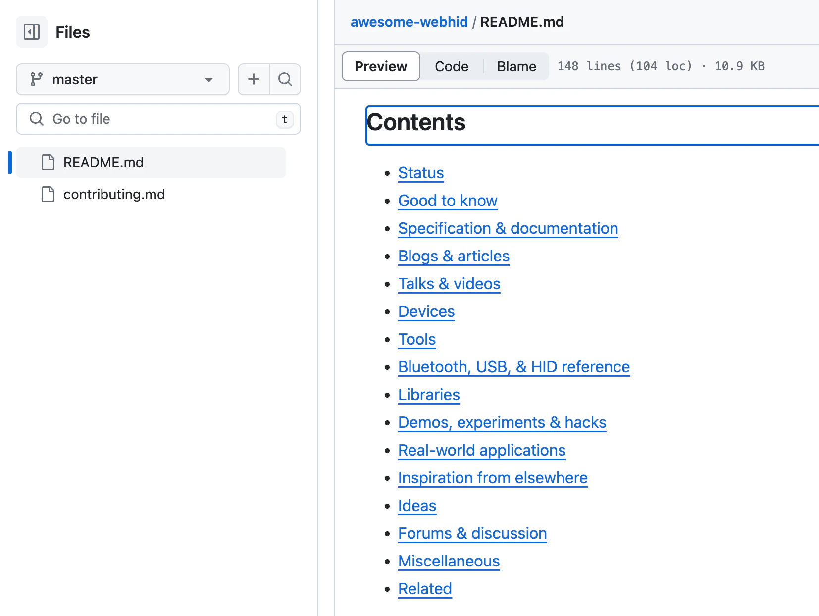Select contributing.md in file tree
The image size is (819, 616).
[151, 194]
